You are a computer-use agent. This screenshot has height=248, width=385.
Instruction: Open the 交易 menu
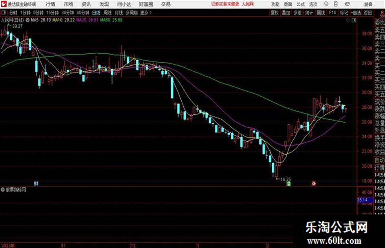166,4
